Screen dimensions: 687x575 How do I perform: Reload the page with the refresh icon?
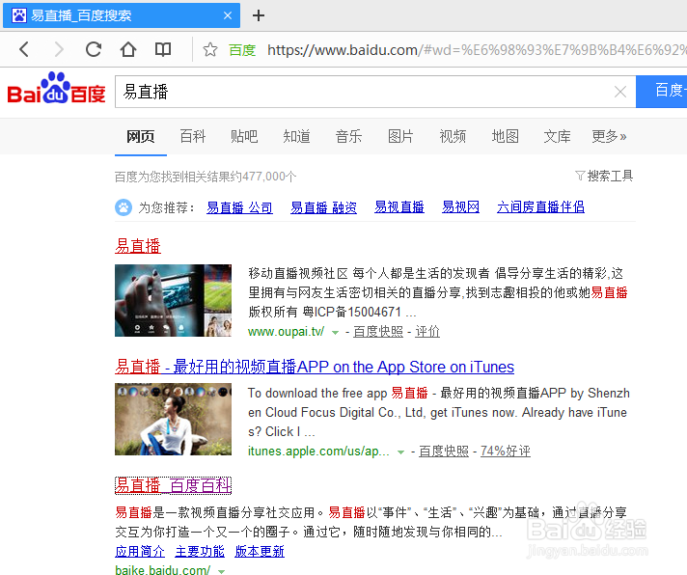point(94,49)
